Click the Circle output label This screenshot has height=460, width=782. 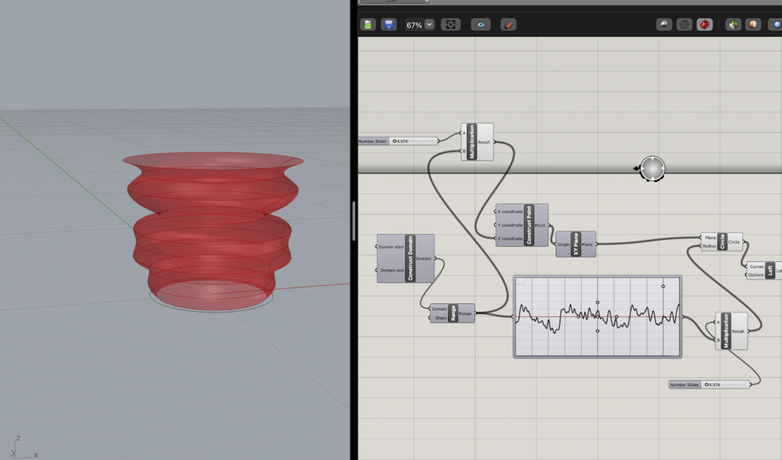(x=734, y=242)
